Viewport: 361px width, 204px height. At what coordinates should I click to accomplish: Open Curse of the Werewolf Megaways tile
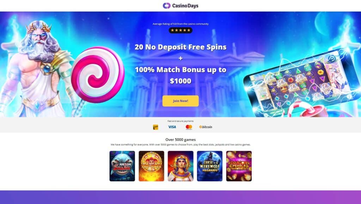[x=210, y=166]
